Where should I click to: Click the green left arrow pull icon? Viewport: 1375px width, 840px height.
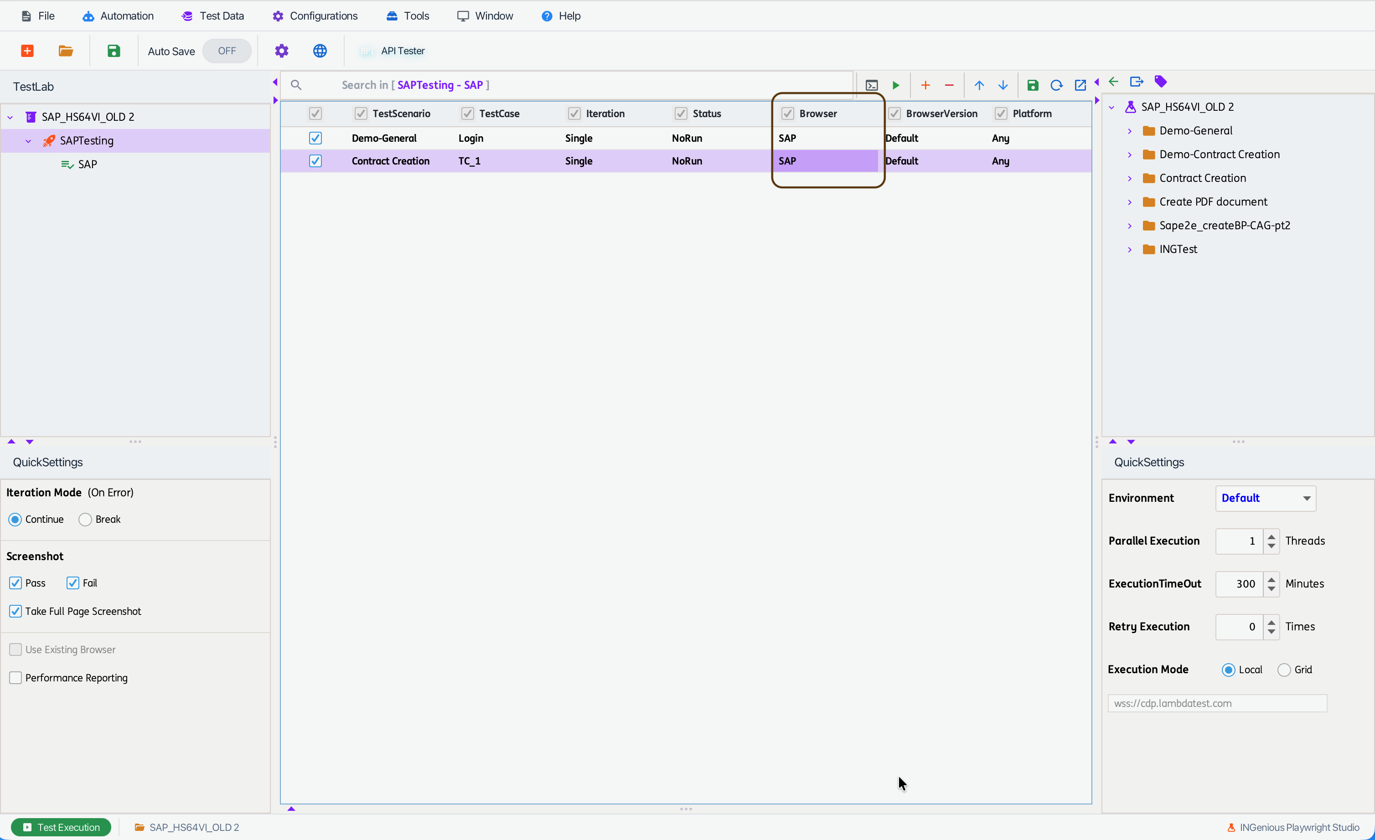coord(1114,82)
